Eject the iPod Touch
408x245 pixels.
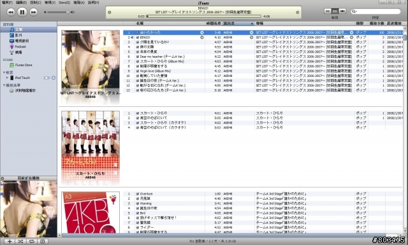tap(54, 78)
